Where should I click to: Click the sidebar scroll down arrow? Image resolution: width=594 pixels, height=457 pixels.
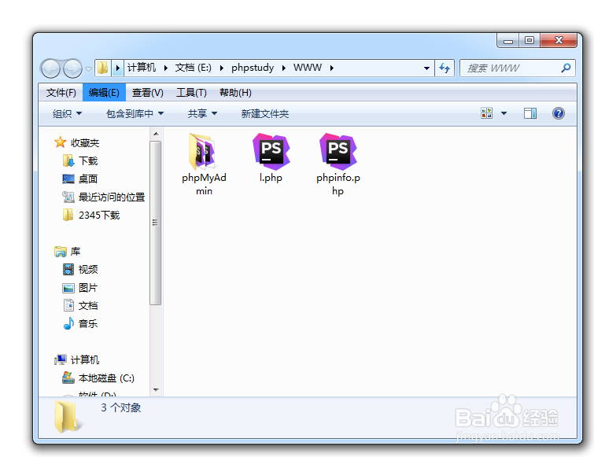coord(156,389)
